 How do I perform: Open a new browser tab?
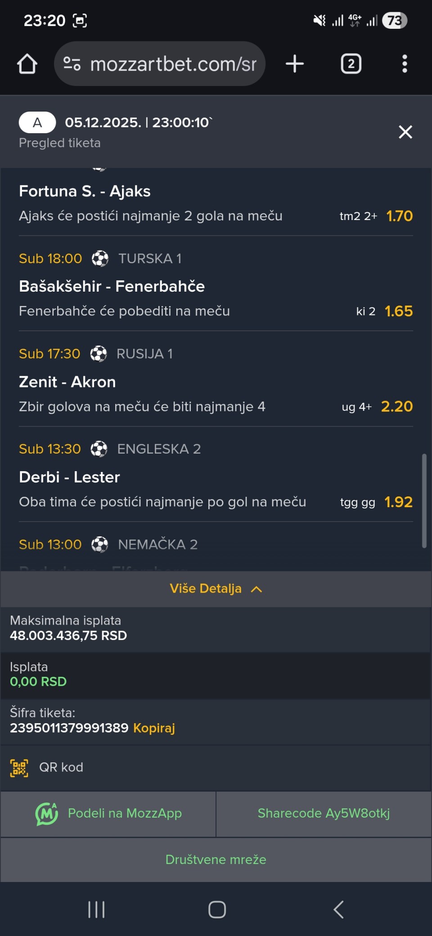pyautogui.click(x=295, y=64)
